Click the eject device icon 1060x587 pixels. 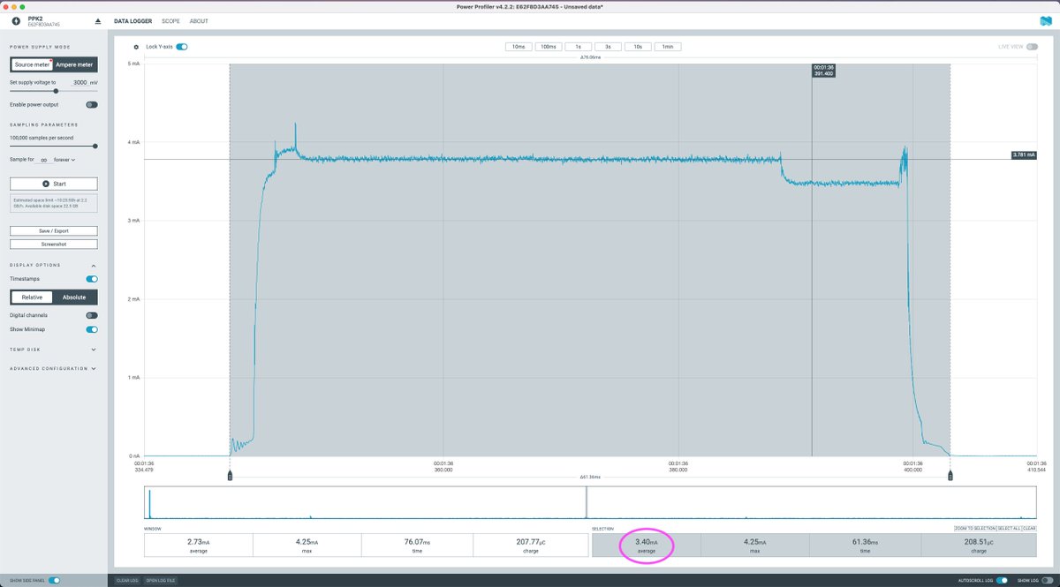click(x=98, y=21)
